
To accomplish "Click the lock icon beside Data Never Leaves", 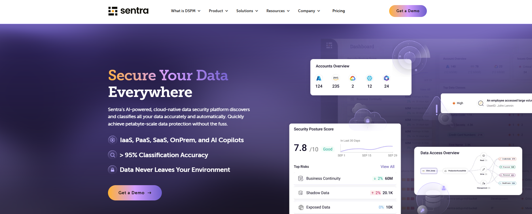I will (x=113, y=170).
